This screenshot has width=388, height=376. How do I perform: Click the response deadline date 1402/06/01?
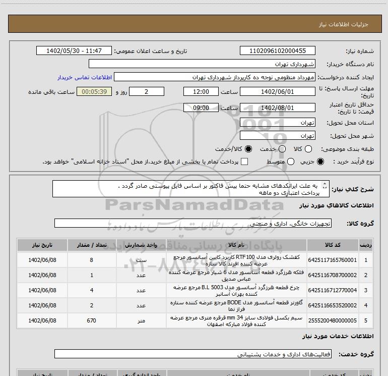point(277,92)
